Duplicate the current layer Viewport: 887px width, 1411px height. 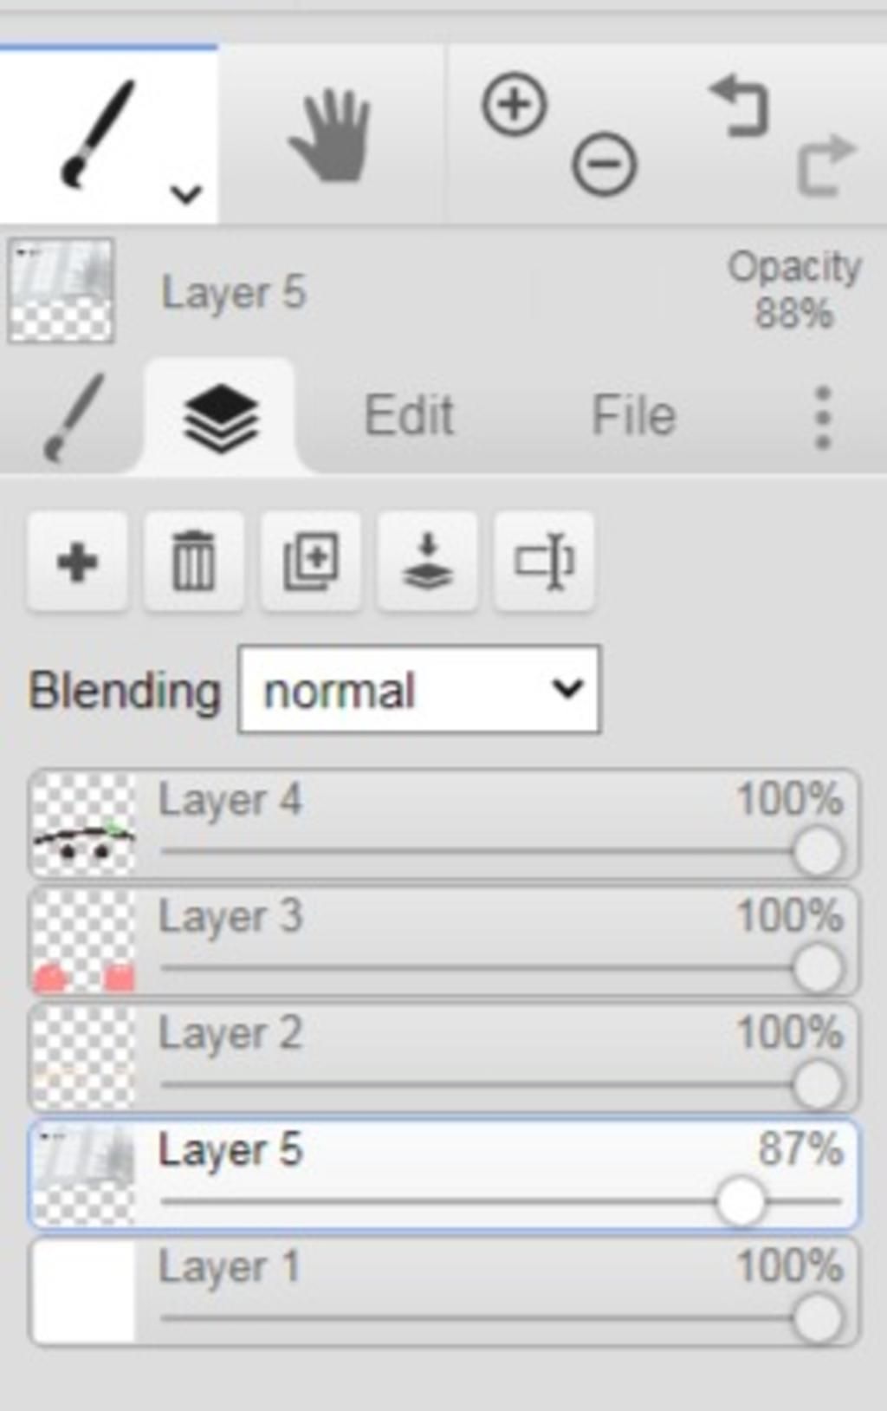coord(310,562)
